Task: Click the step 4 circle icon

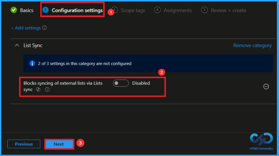Action: (157, 10)
